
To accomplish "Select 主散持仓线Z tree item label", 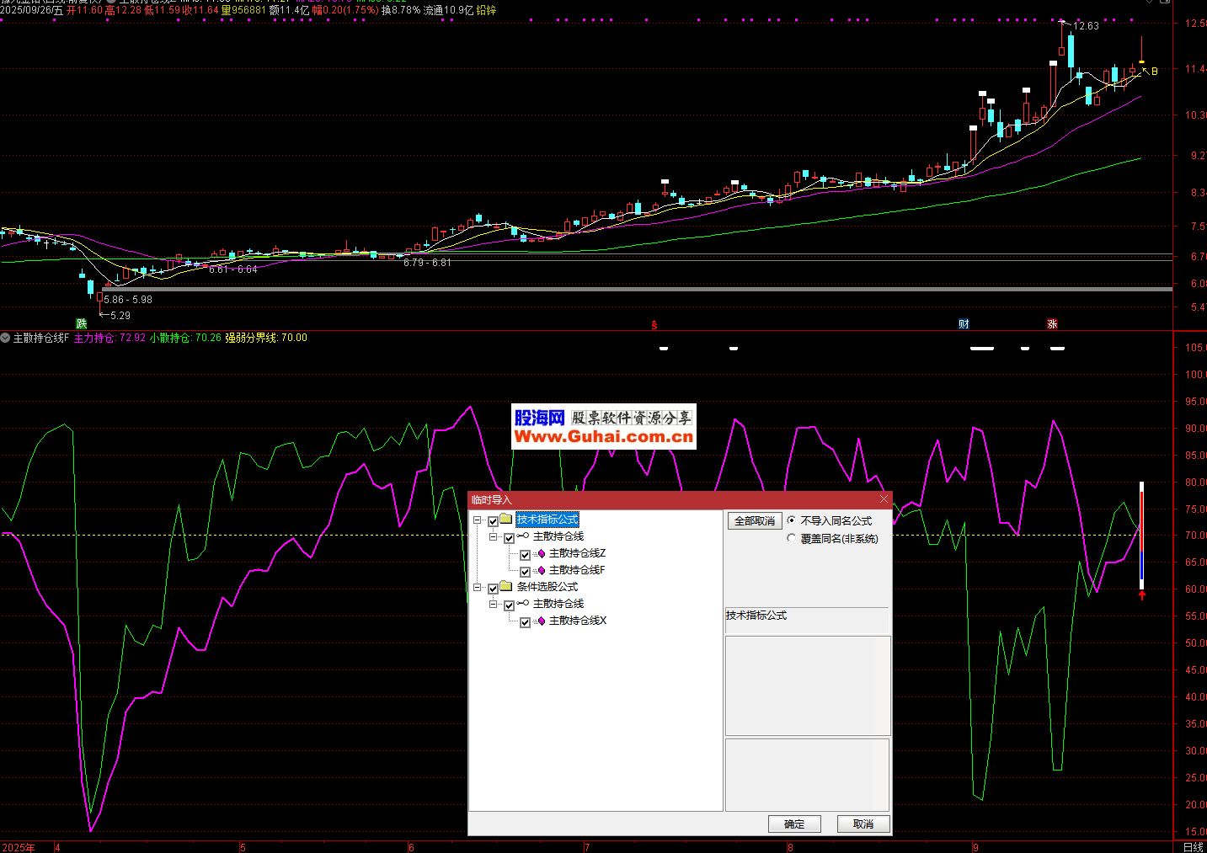I will [x=578, y=553].
